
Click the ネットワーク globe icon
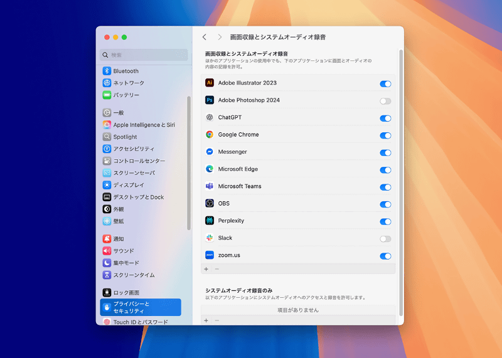[107, 83]
